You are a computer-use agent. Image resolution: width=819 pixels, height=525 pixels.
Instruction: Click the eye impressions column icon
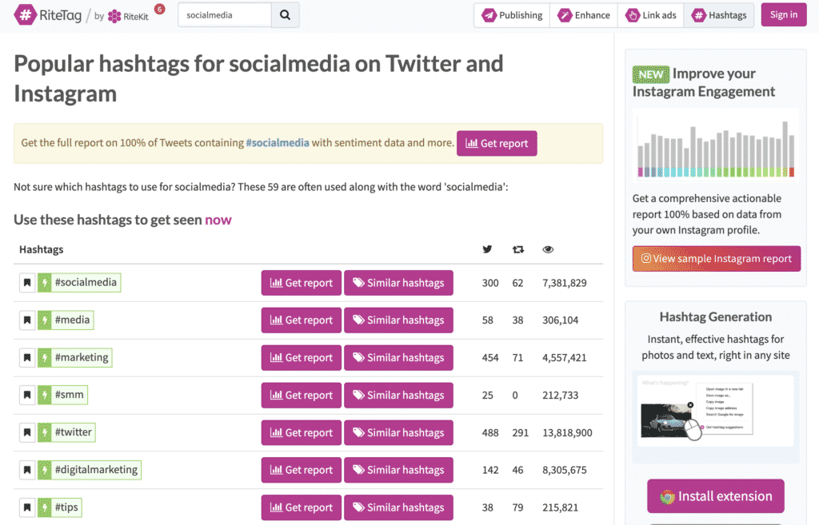pos(548,249)
